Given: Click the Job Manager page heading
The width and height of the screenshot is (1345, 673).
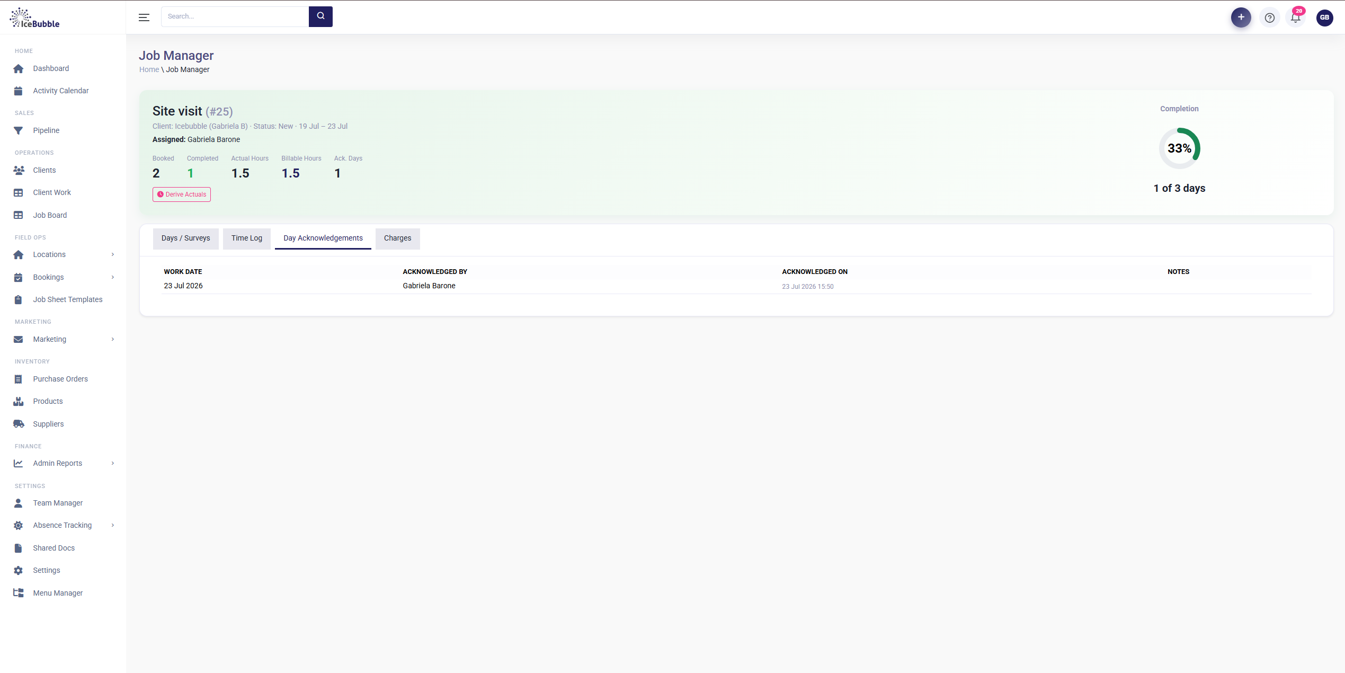Looking at the screenshot, I should 176,56.
